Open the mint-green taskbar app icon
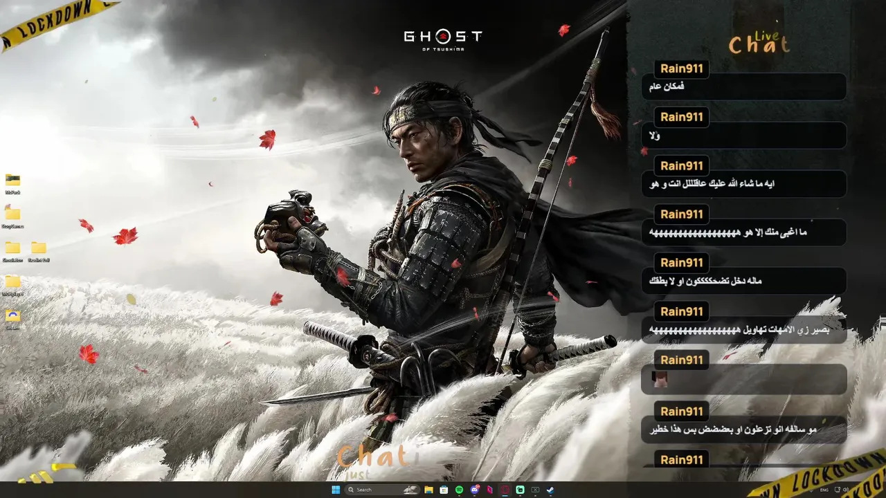This screenshot has height=498, width=886. (x=520, y=490)
